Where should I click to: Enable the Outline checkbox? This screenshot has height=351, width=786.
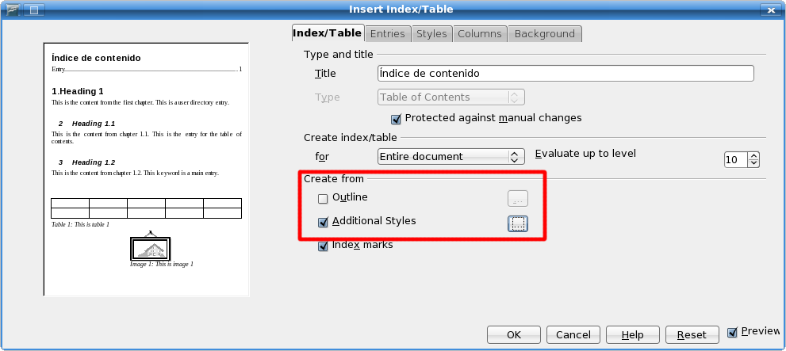323,197
